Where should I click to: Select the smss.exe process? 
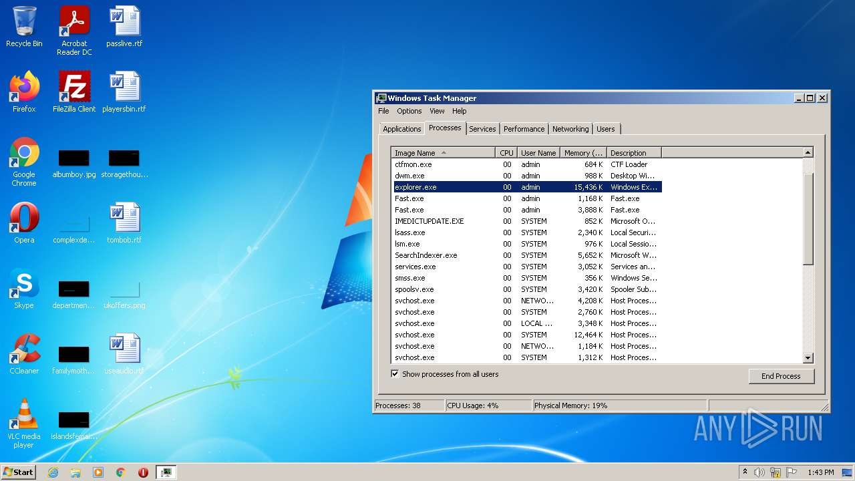tap(527, 278)
